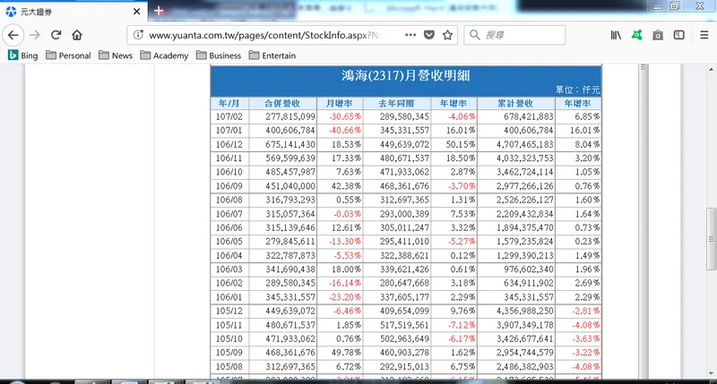Click the scrollbar up arrow

(x=711, y=70)
